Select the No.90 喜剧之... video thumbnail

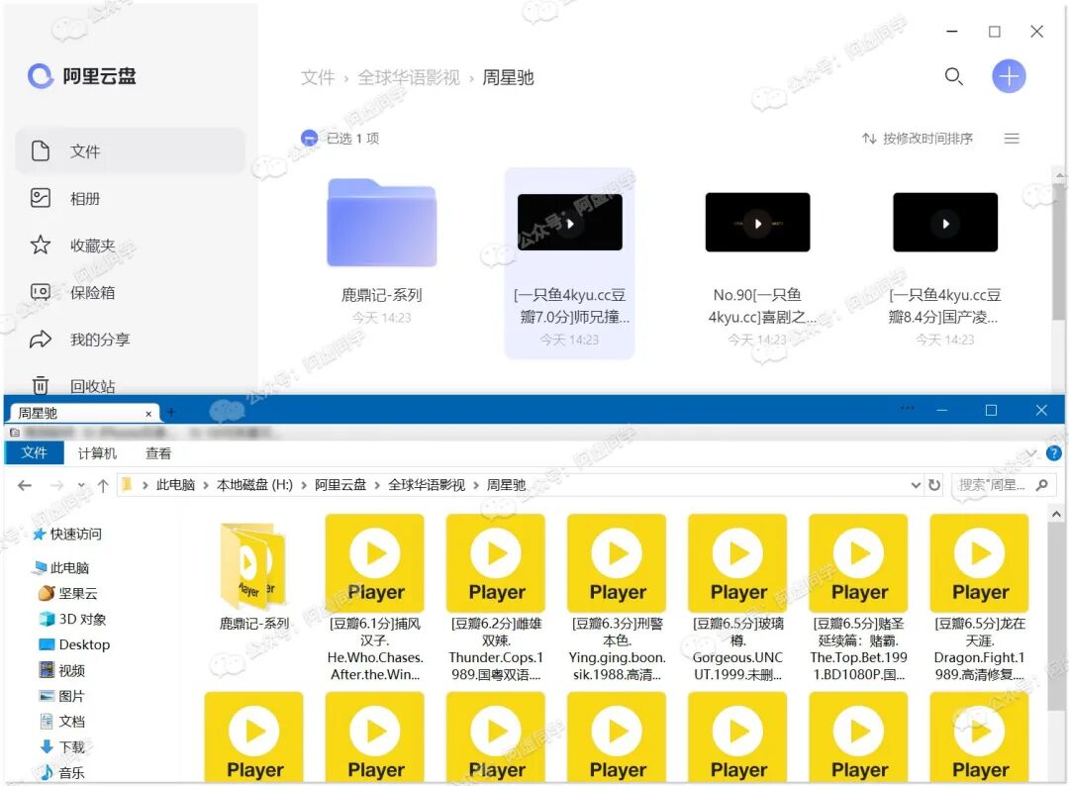coord(757,222)
